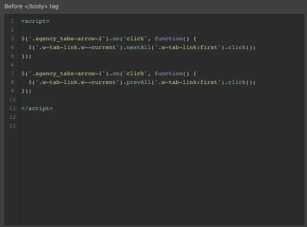Click line number 10 in the gutter
Viewport: 307px width, 227px height.
click(x=12, y=100)
